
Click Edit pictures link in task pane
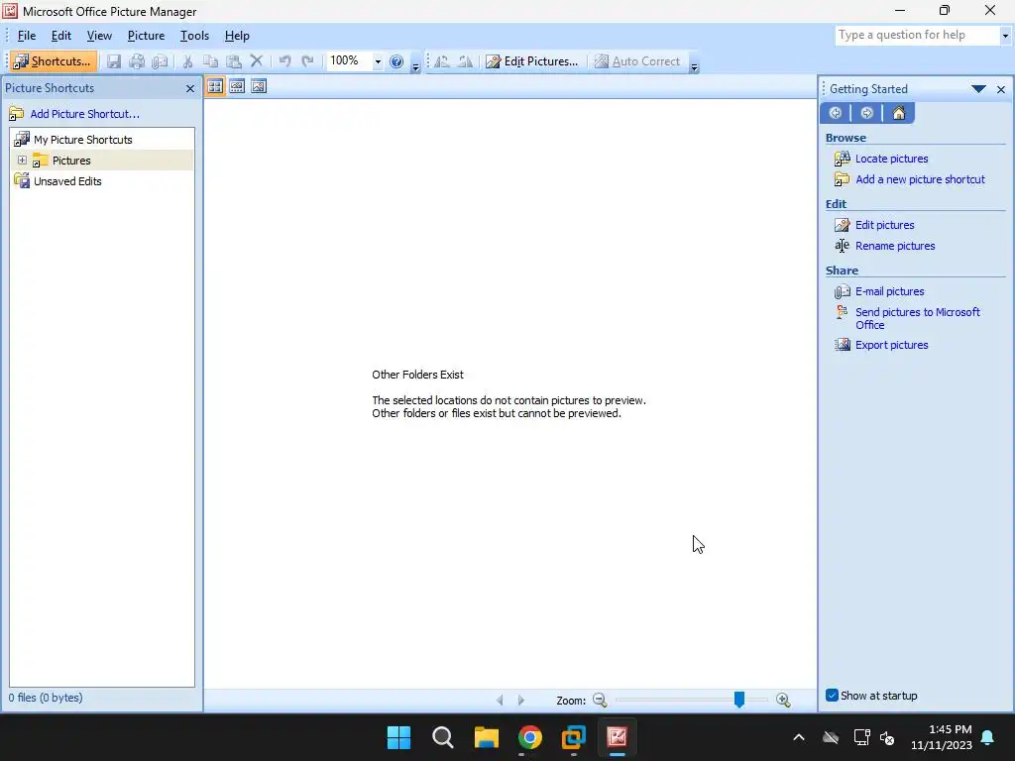pos(884,225)
